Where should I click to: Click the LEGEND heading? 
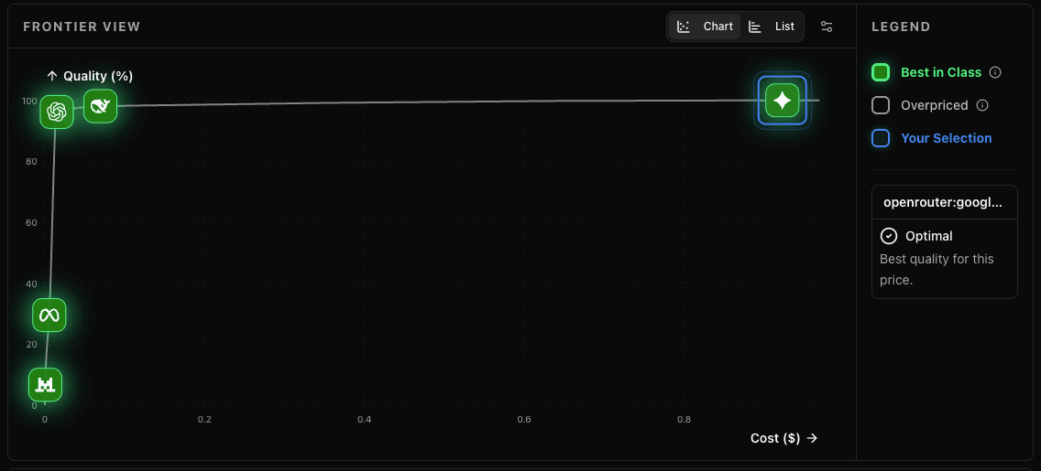(901, 27)
